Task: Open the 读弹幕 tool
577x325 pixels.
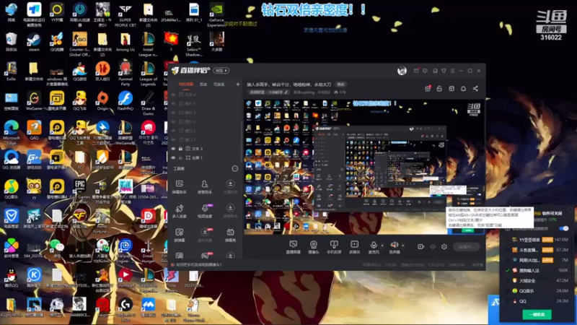Action: coord(179,235)
